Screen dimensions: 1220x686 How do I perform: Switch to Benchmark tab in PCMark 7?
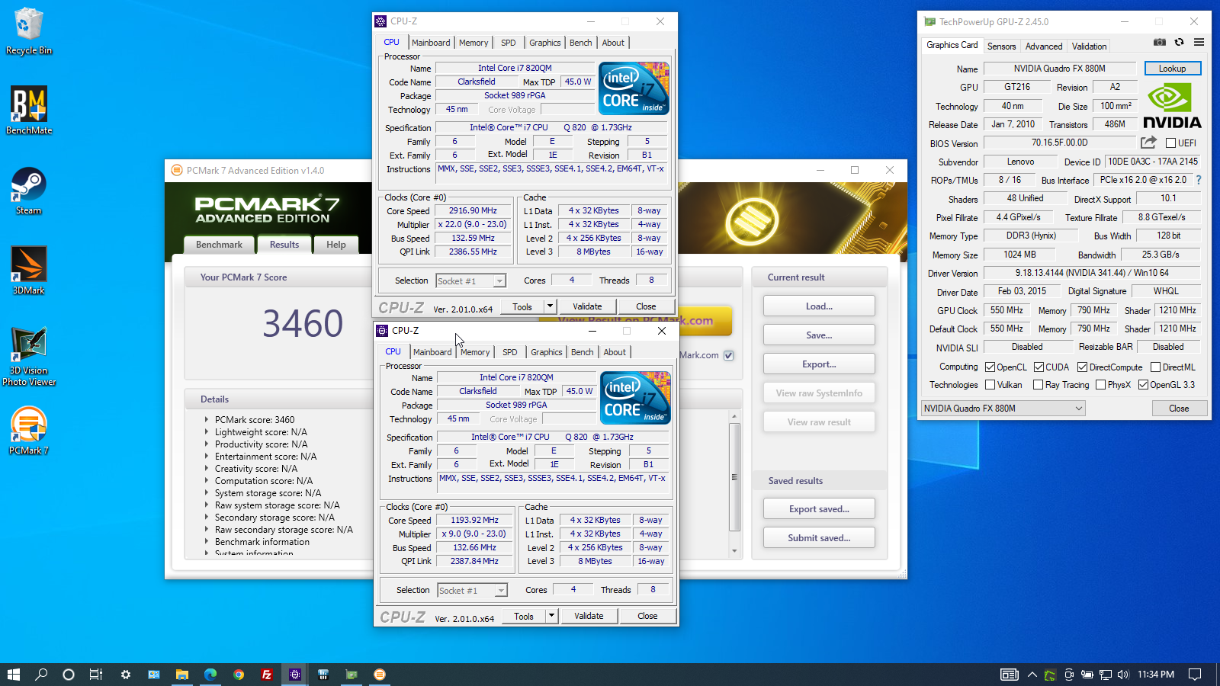point(219,245)
